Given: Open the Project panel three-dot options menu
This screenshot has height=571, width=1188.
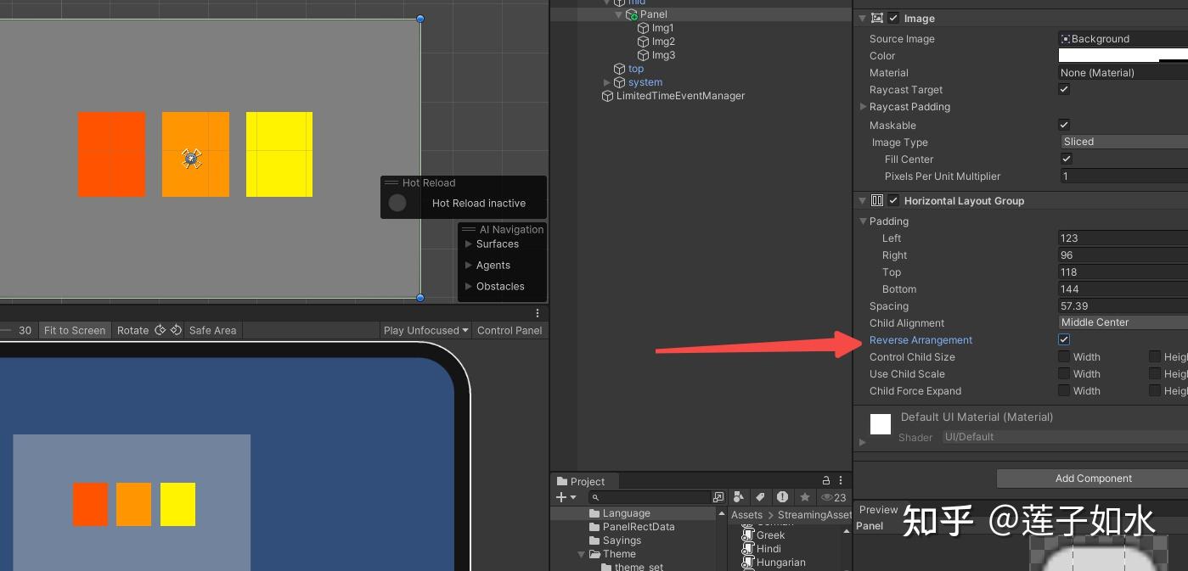Looking at the screenshot, I should point(841,481).
